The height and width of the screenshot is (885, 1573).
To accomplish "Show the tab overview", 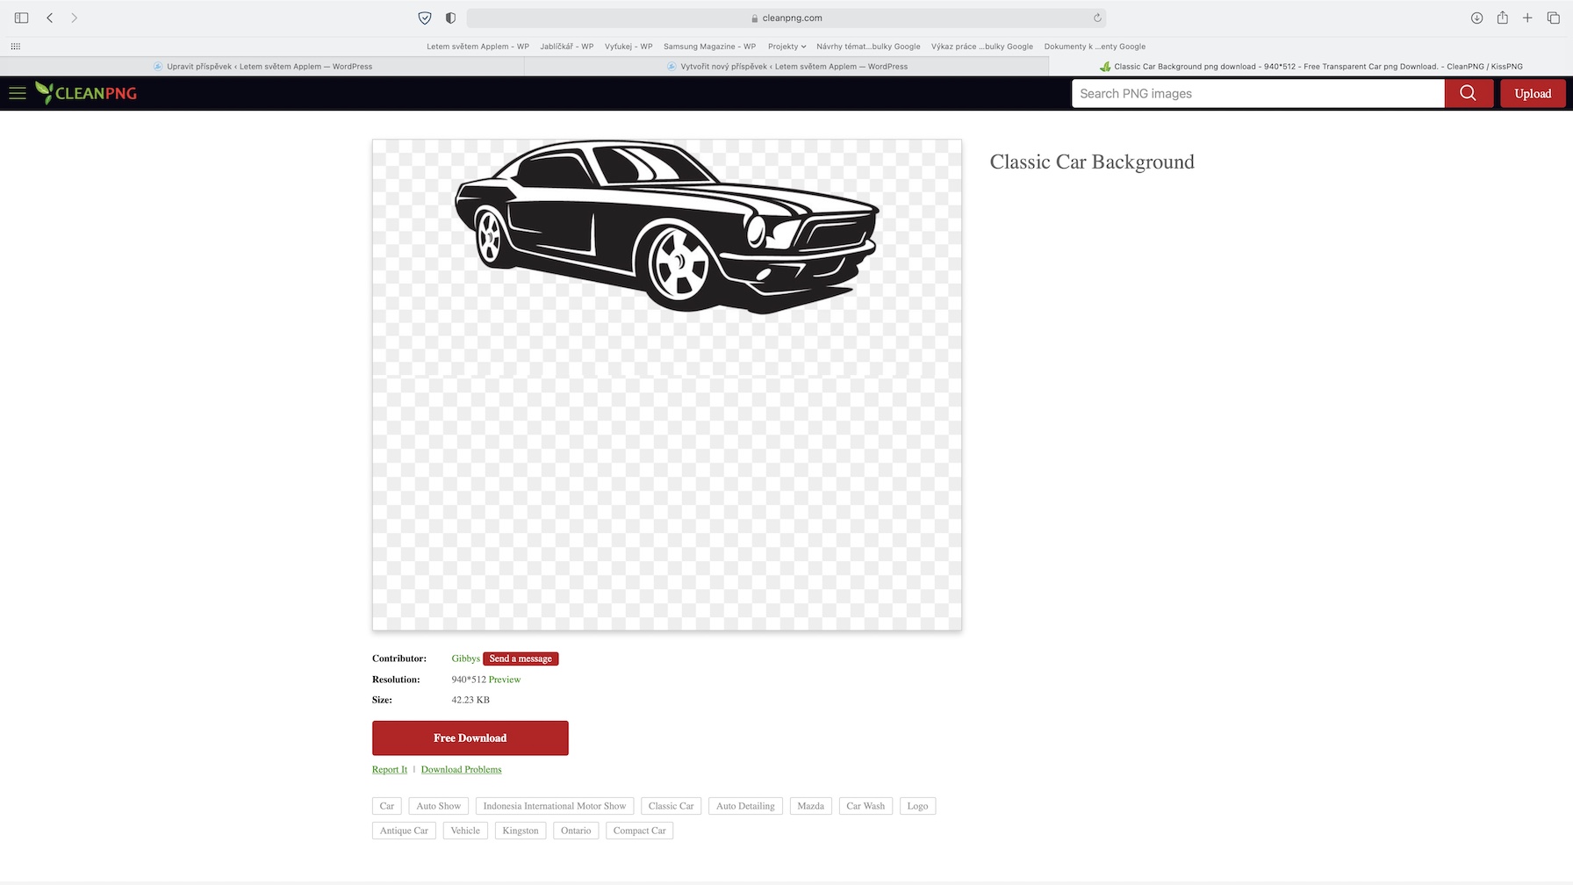I will pyautogui.click(x=1553, y=18).
